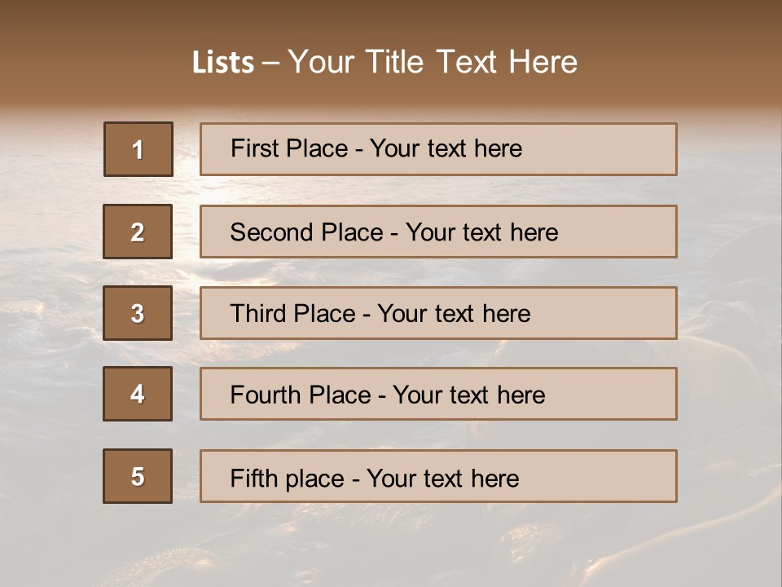
Task: Click "Your text here" in Second Place row
Action: tap(481, 232)
